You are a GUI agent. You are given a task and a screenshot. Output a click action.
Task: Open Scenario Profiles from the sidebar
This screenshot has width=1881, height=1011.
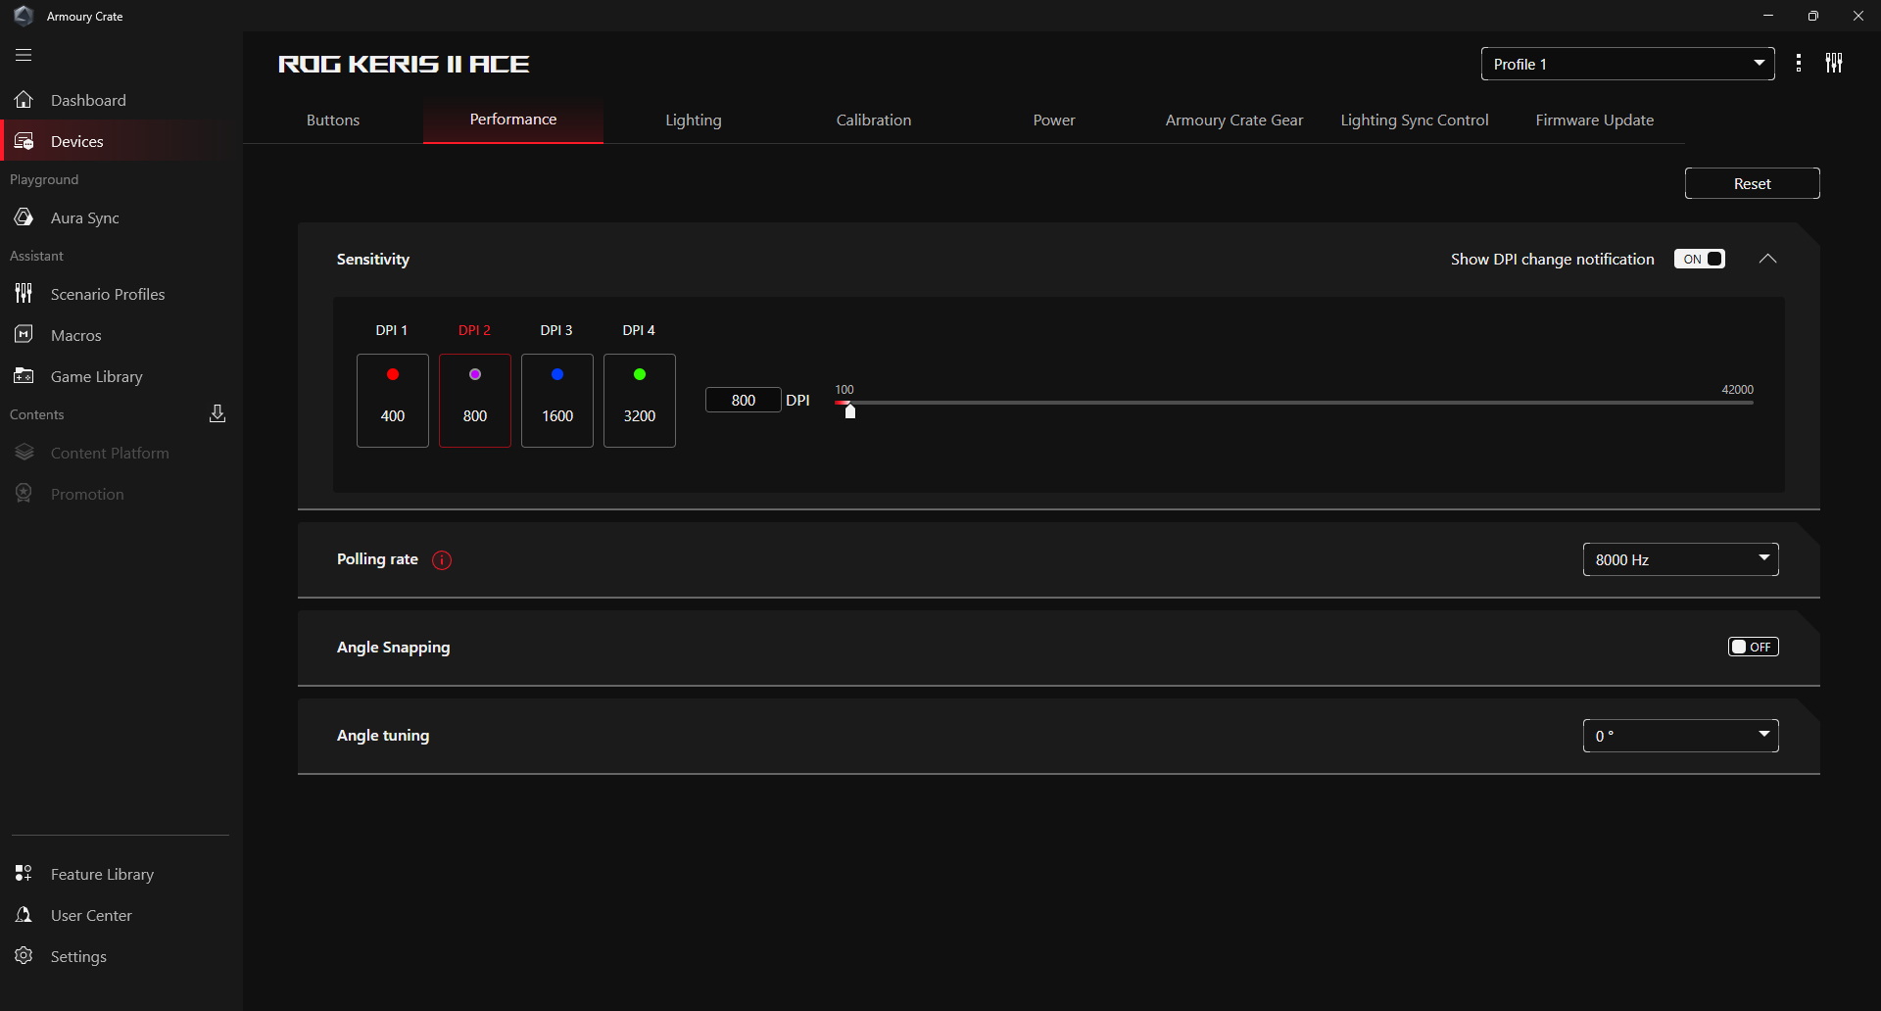[121, 294]
